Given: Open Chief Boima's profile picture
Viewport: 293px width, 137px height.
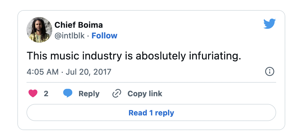Looking at the screenshot, I should pyautogui.click(x=39, y=30).
